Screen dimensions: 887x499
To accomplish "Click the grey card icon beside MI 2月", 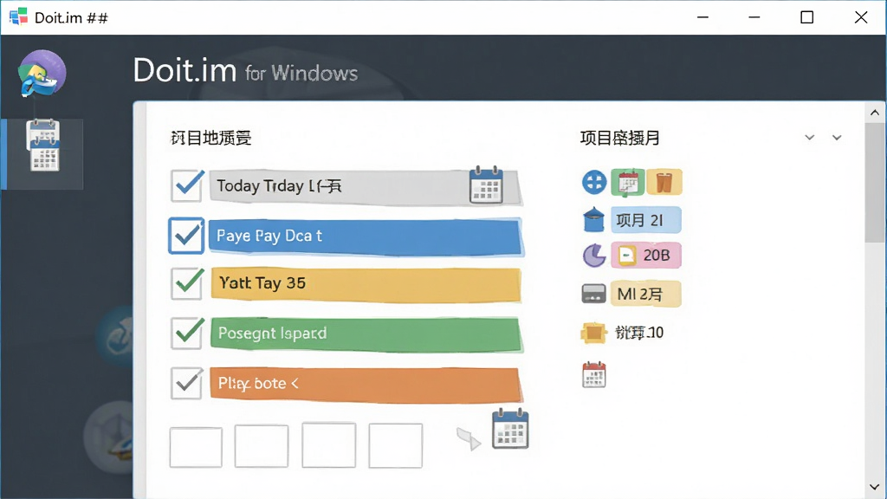I will coord(593,294).
